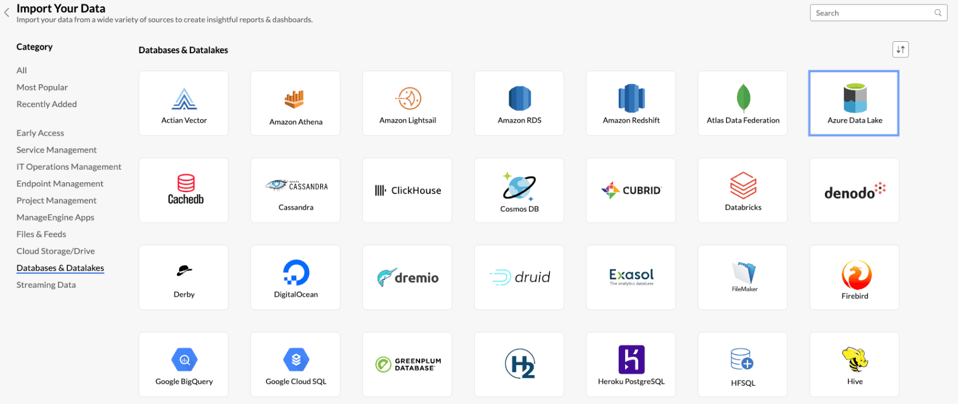This screenshot has height=404, width=958.
Task: Choose Google BigQuery as source
Action: tap(184, 364)
